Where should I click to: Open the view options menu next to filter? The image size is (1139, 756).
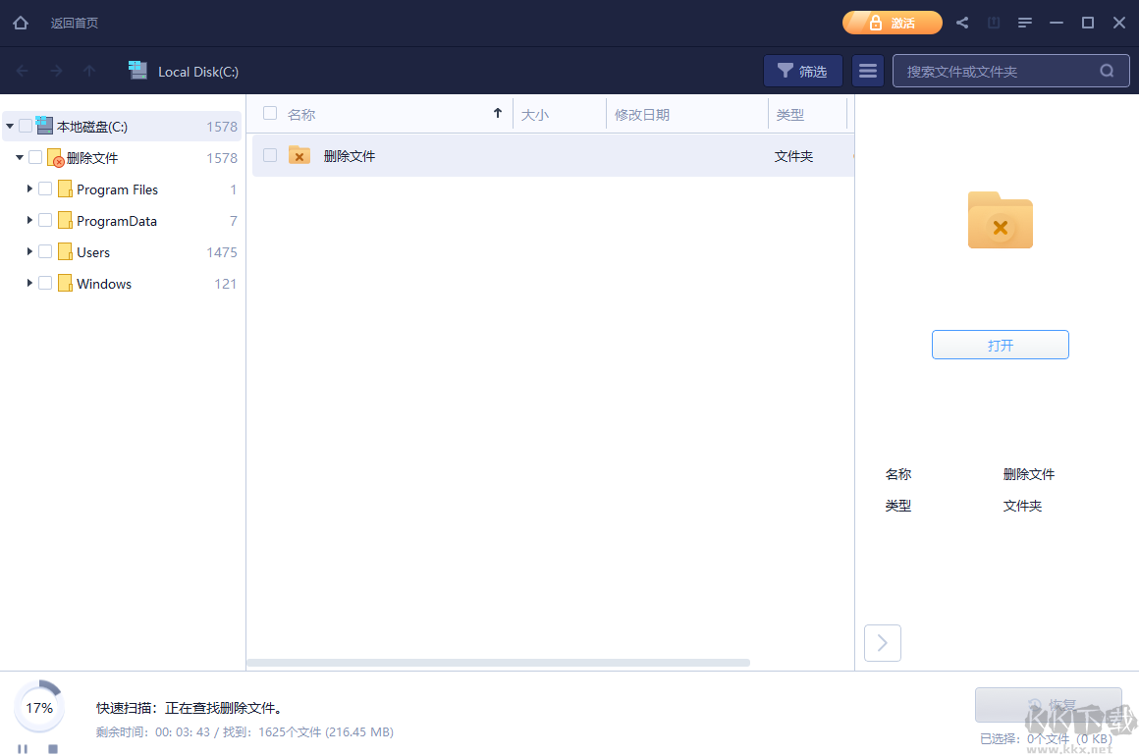[868, 71]
